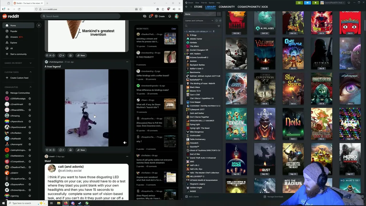Collapse Custom Feeds section
The width and height of the screenshot is (366, 206).
pos(31,72)
